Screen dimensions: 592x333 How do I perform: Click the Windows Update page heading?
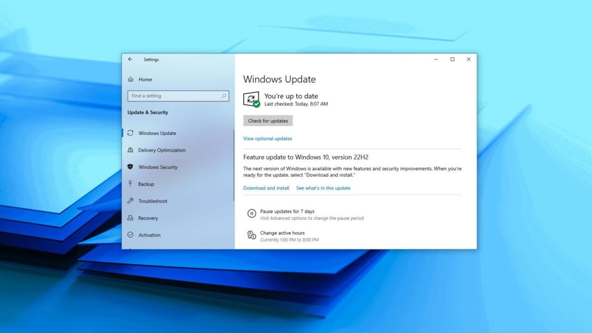[x=279, y=80]
